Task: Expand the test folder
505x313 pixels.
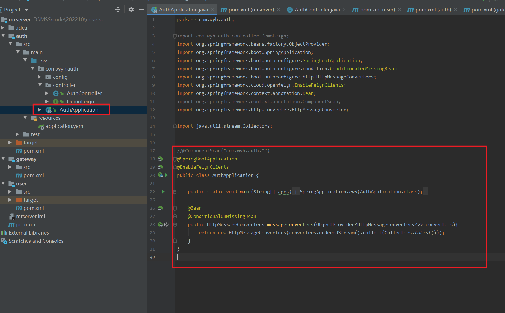Action: (17, 134)
